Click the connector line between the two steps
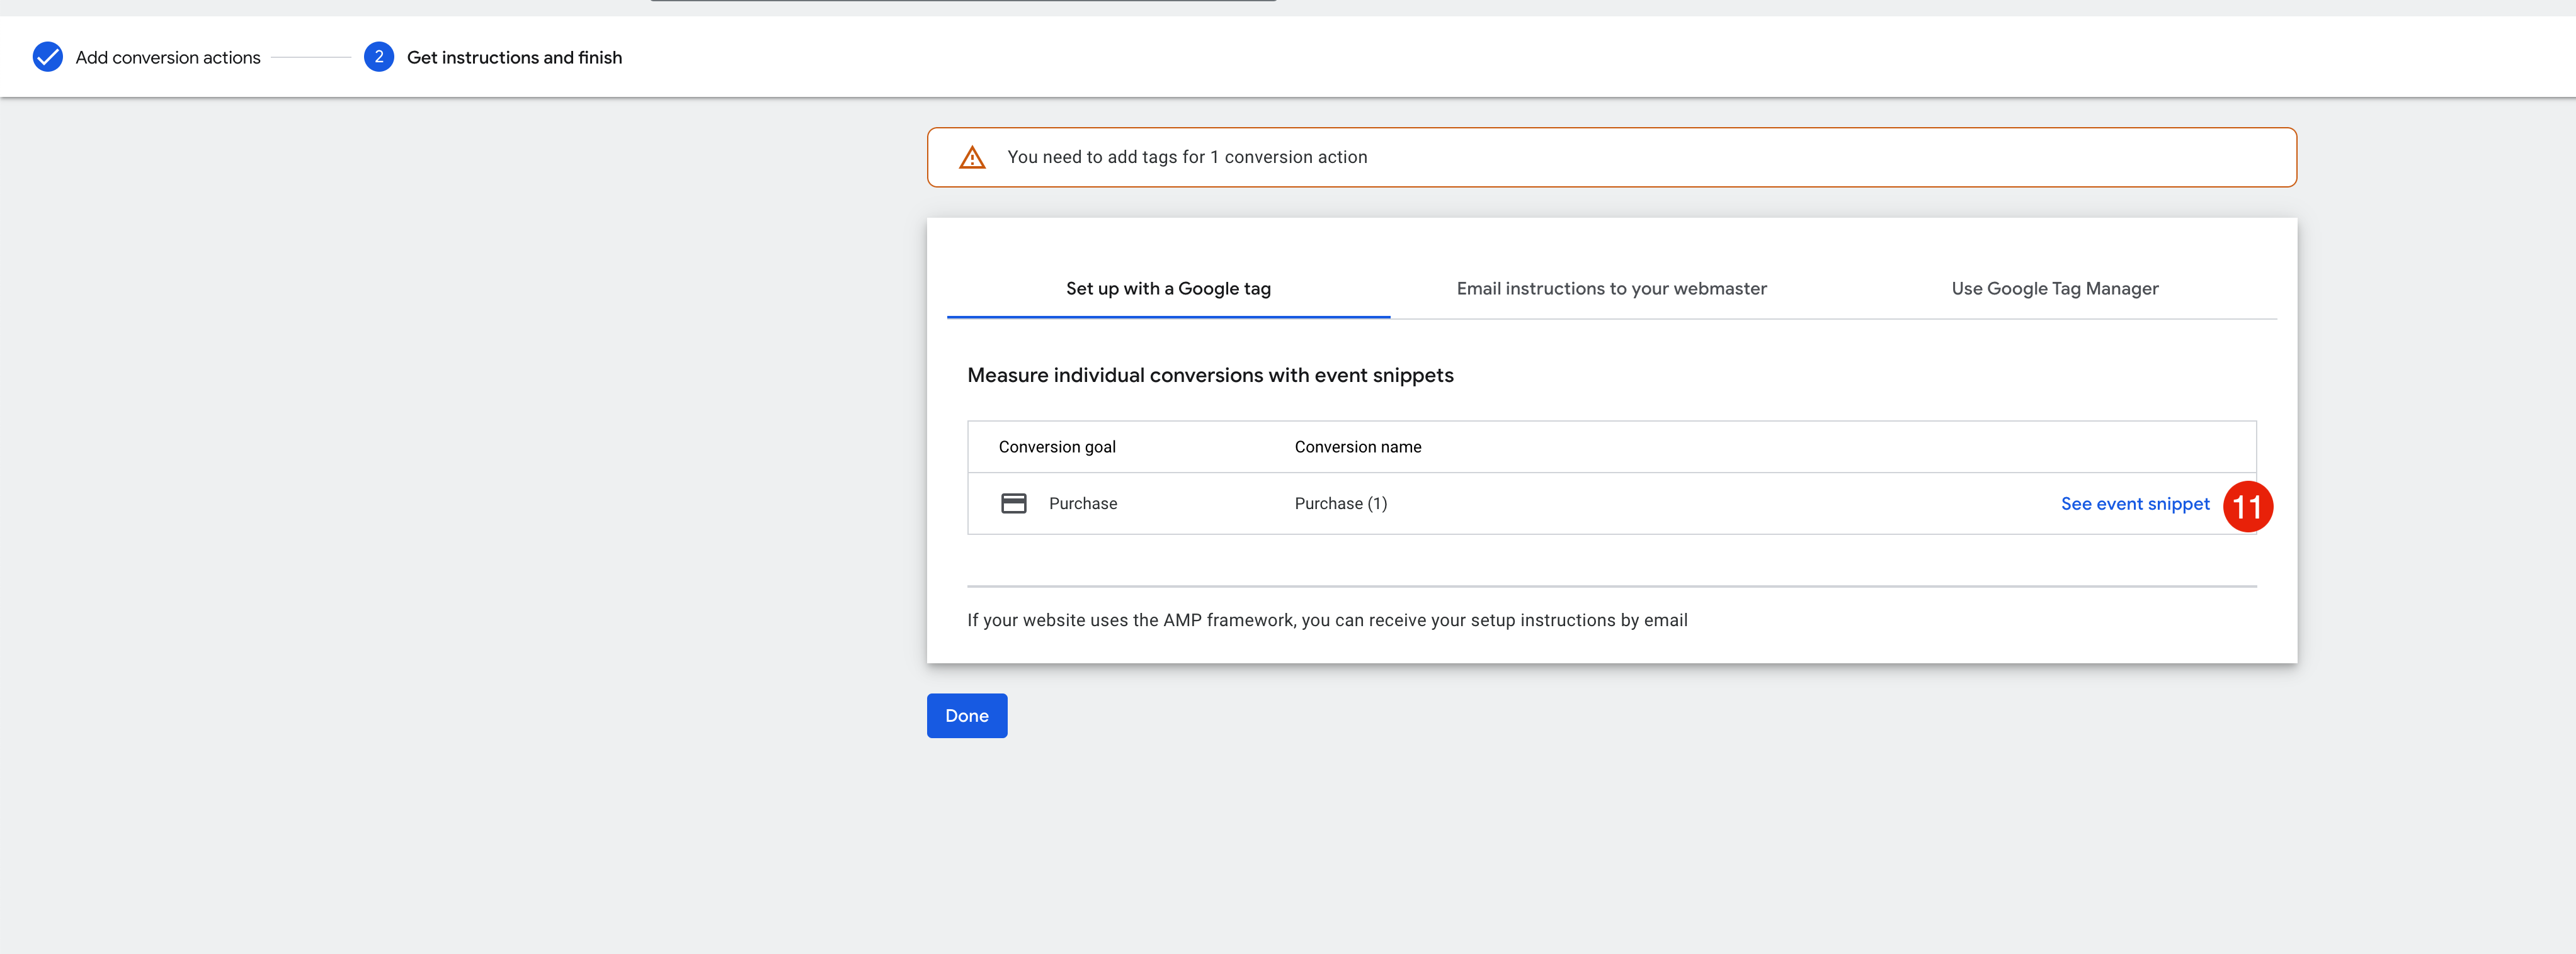The image size is (2576, 954). 310,58
